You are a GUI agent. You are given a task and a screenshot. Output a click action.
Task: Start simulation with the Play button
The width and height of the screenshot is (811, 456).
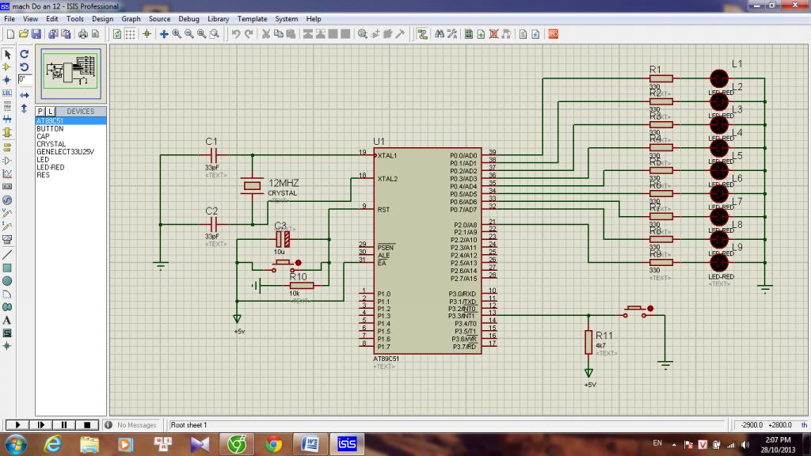click(x=17, y=425)
